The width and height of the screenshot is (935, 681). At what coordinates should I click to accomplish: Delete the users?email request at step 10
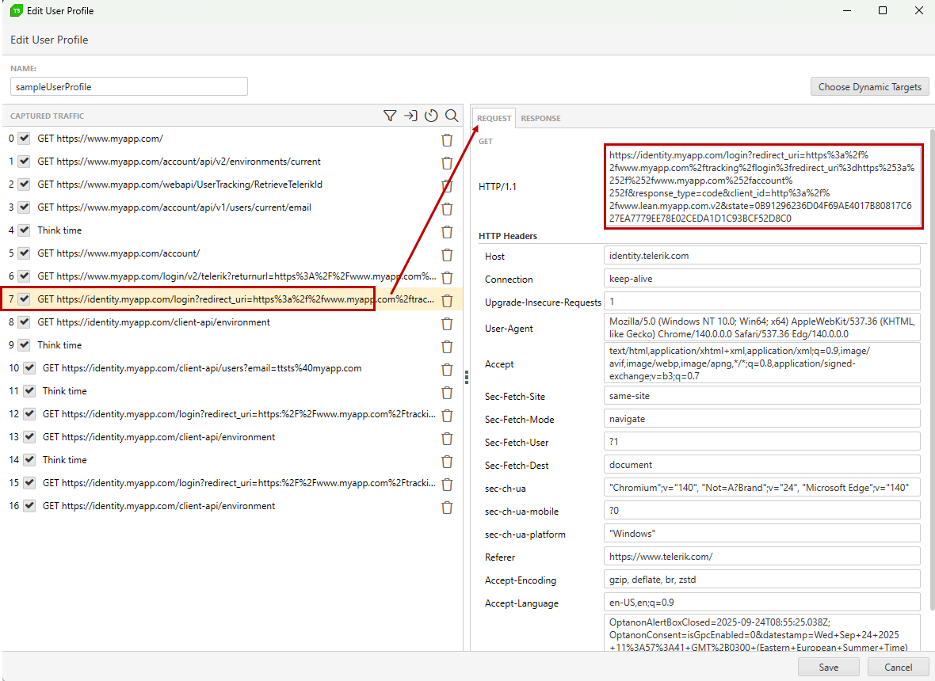coord(447,369)
